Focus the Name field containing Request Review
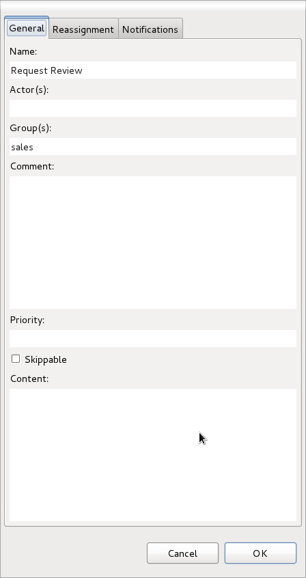 (x=152, y=70)
